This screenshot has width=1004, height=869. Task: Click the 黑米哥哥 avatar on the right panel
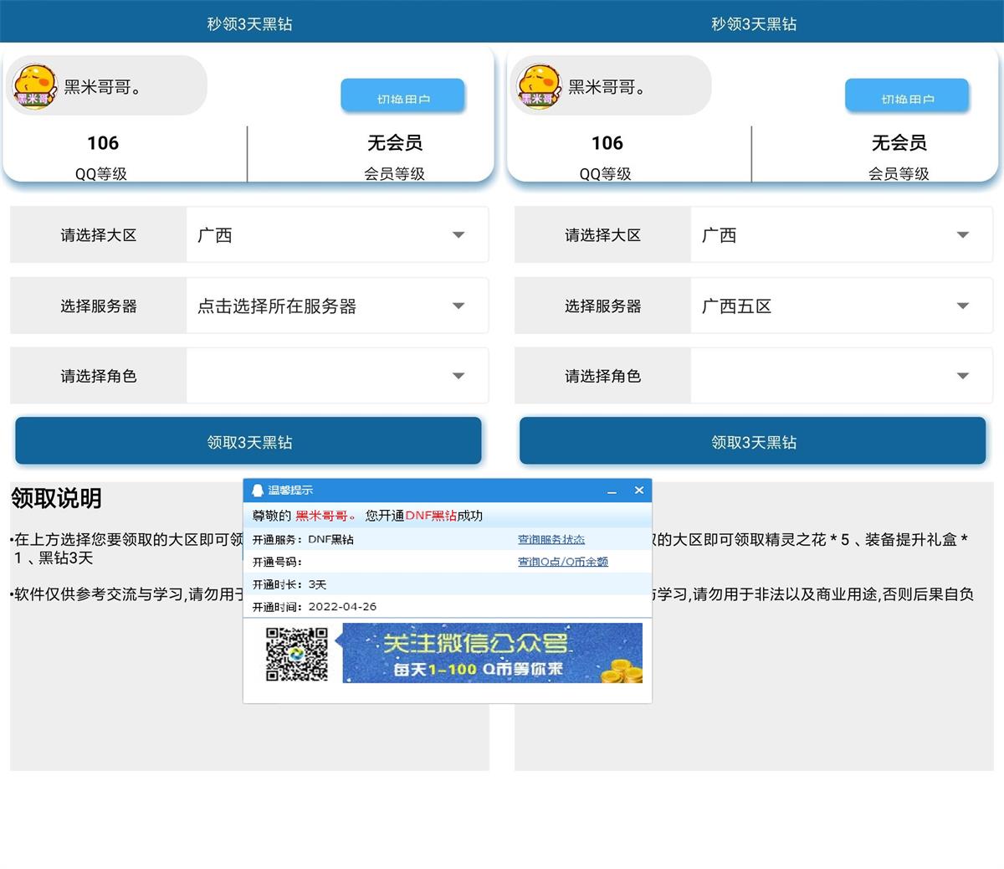click(x=538, y=84)
